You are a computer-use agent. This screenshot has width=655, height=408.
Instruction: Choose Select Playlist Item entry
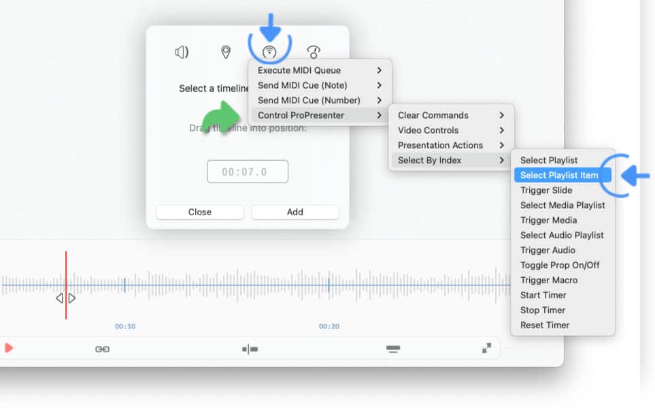[562, 175]
